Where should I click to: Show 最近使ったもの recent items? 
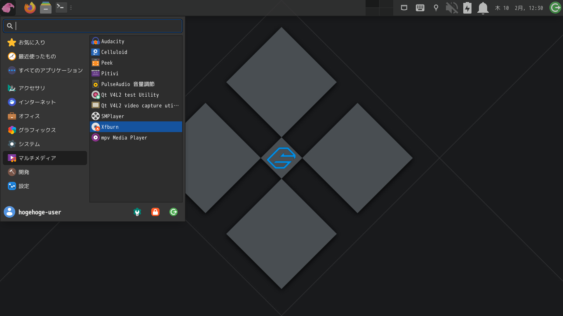tap(45, 56)
